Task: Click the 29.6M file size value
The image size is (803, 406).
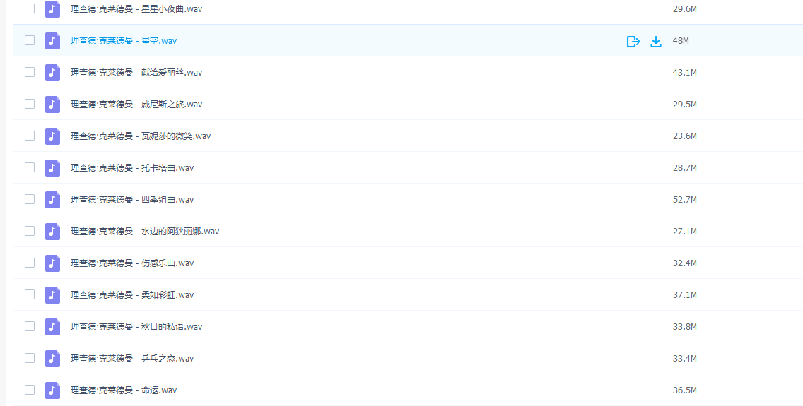Action: pos(685,8)
